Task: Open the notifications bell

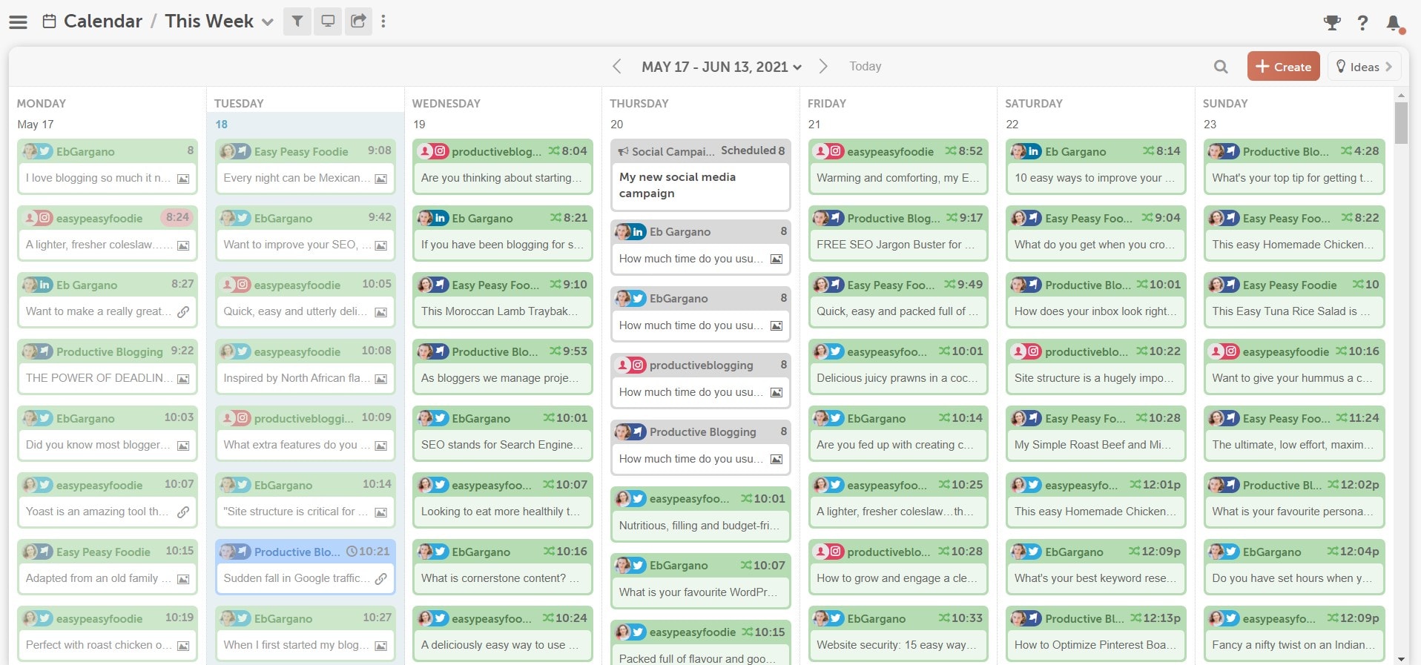Action: [1394, 24]
